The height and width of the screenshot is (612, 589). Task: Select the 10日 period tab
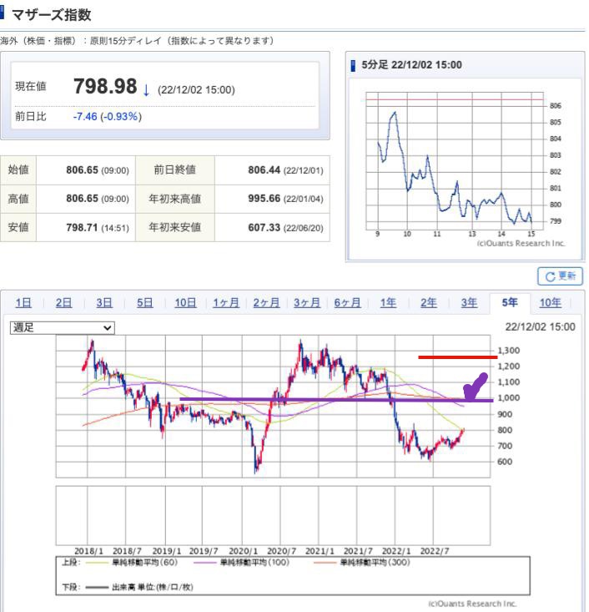(185, 303)
